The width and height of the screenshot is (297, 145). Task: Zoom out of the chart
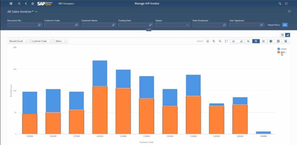point(220,41)
